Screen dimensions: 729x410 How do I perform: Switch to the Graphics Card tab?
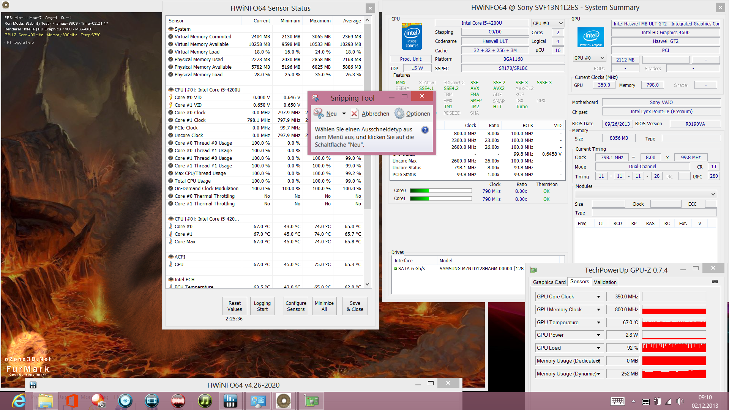click(x=549, y=282)
